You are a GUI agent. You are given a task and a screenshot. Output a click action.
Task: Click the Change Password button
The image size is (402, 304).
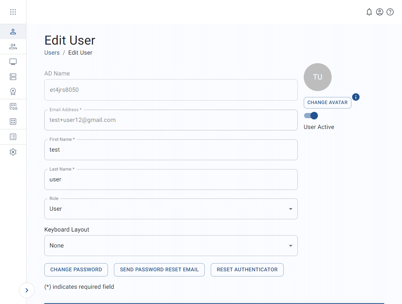pos(76,269)
